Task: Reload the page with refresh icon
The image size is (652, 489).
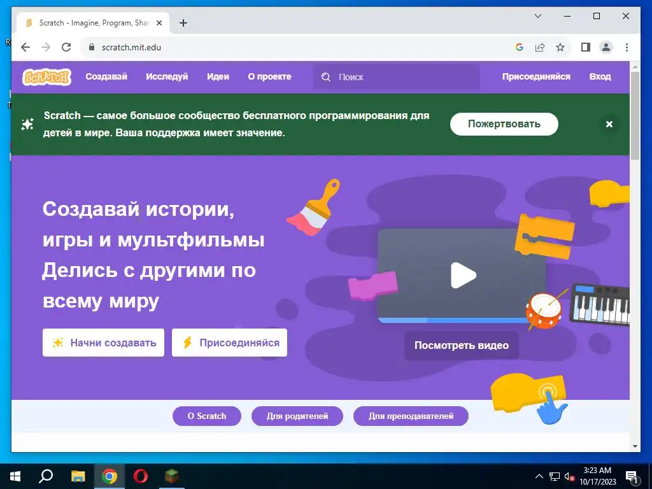Action: (x=66, y=47)
